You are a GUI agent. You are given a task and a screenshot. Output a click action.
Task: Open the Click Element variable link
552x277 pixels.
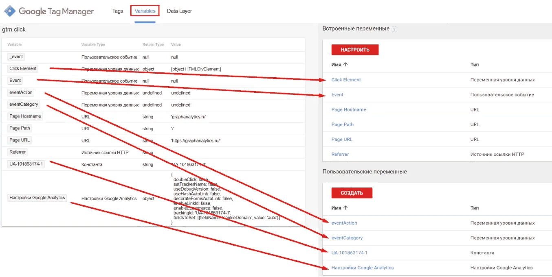346,80
